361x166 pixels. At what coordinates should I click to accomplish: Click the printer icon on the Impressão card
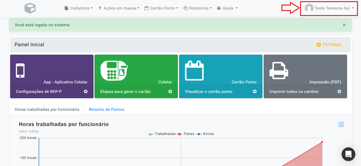point(279,70)
